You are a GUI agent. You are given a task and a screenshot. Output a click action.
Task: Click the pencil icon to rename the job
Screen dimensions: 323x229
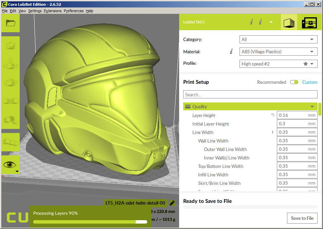(172, 203)
